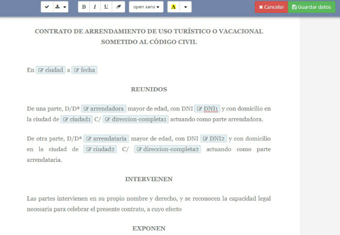Click the REUNIDOS heading
The height and width of the screenshot is (235, 340).
pyautogui.click(x=149, y=89)
